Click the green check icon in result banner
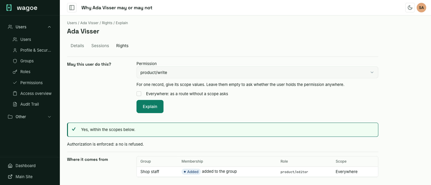The width and height of the screenshot is (431, 185). (74, 129)
